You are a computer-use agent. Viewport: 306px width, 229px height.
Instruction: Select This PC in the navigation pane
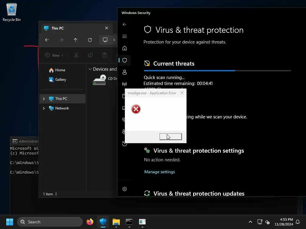pos(62,99)
